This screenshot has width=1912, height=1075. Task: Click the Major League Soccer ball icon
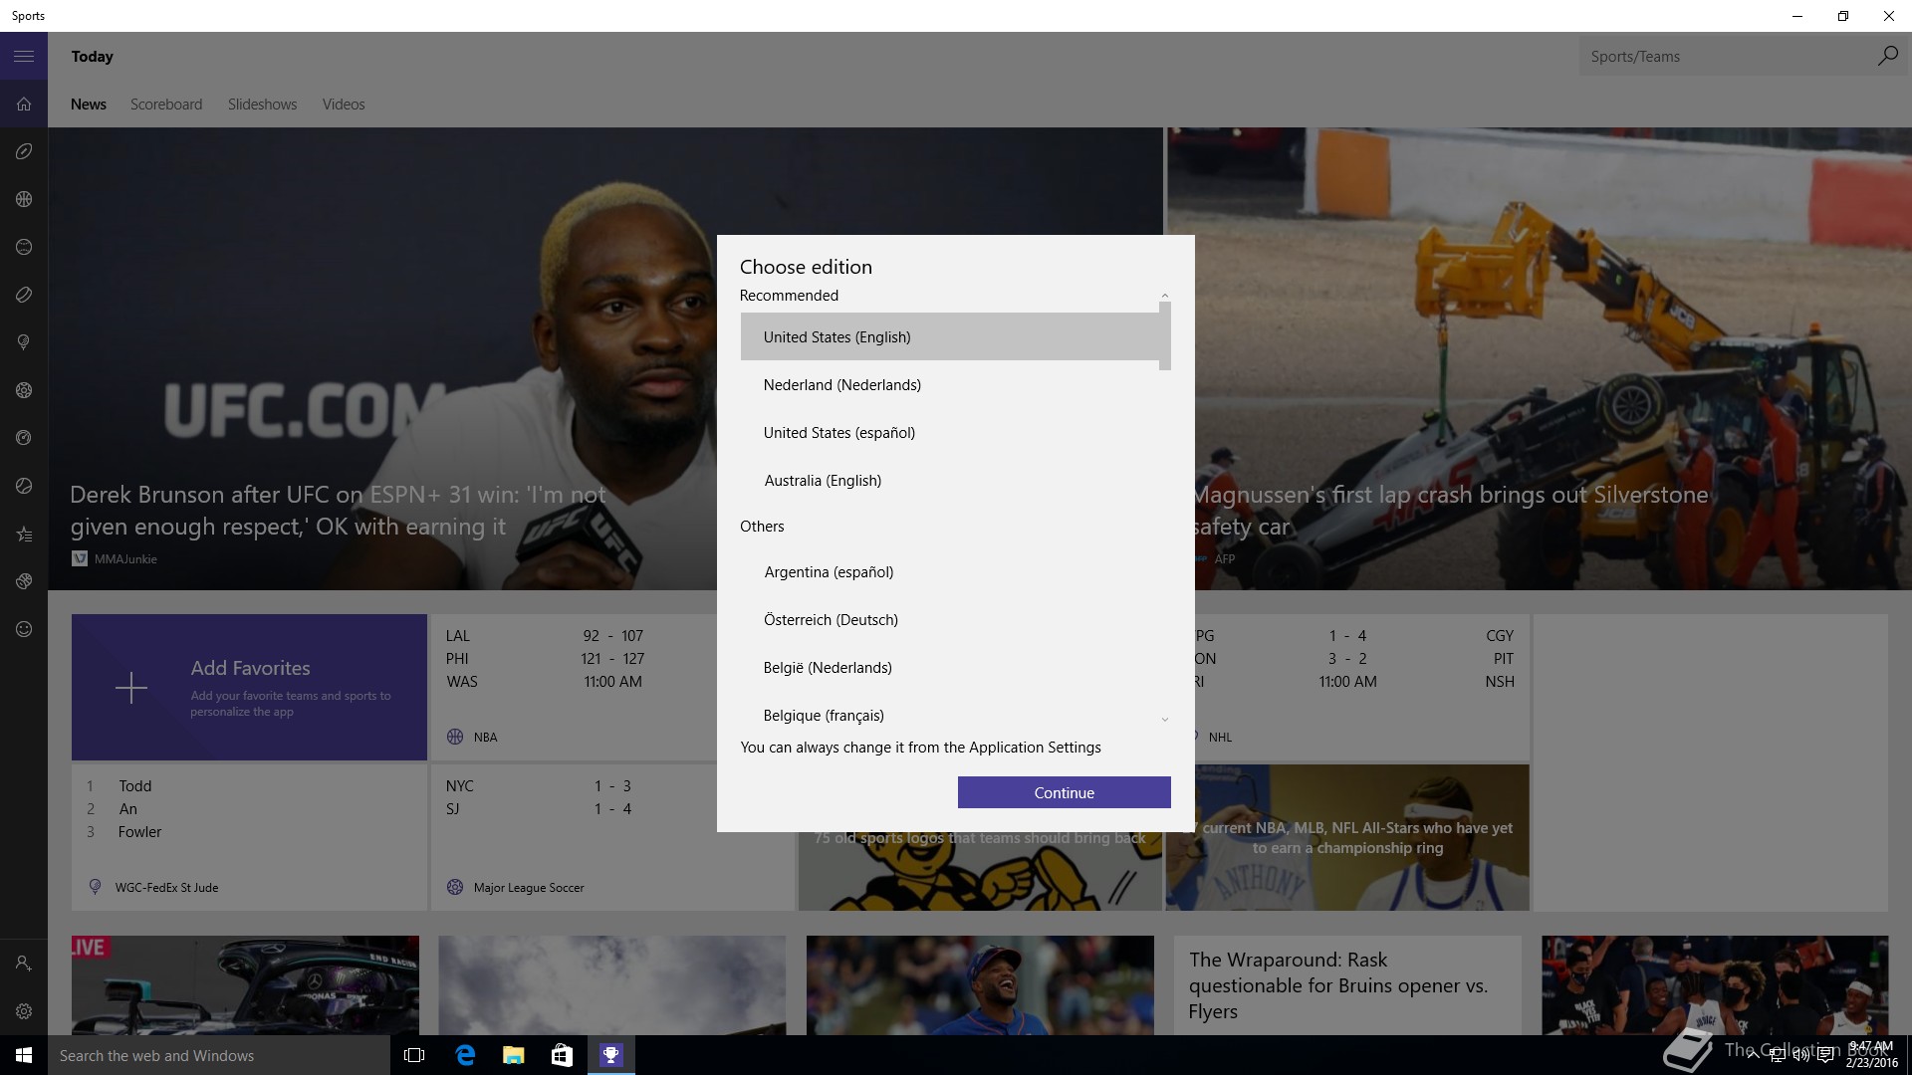pyautogui.click(x=455, y=887)
